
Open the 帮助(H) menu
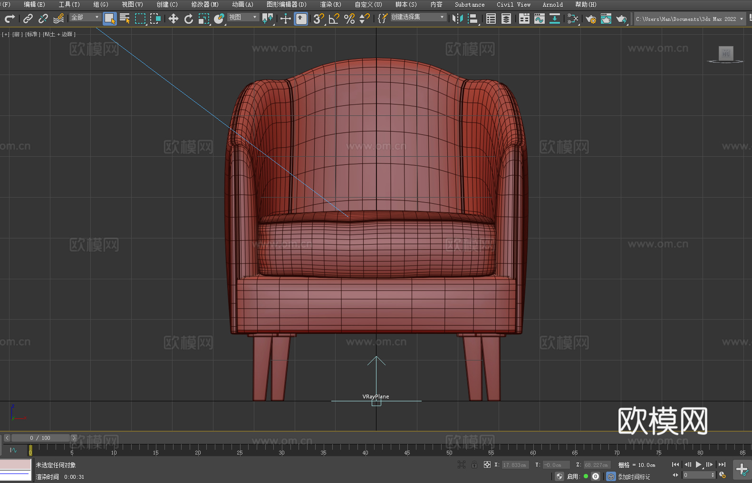pos(586,4)
